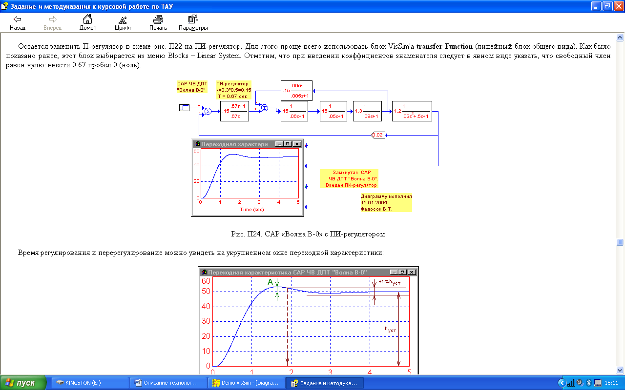Click the scrollbar down arrow
The image size is (625, 390).
[620, 370]
